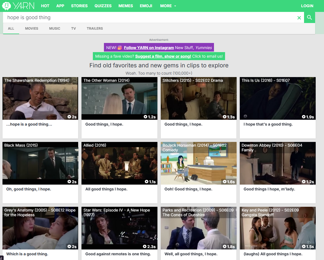This screenshot has height=260, width=324.
Task: Select the MUSIC filter tab
Action: pyautogui.click(x=55, y=29)
